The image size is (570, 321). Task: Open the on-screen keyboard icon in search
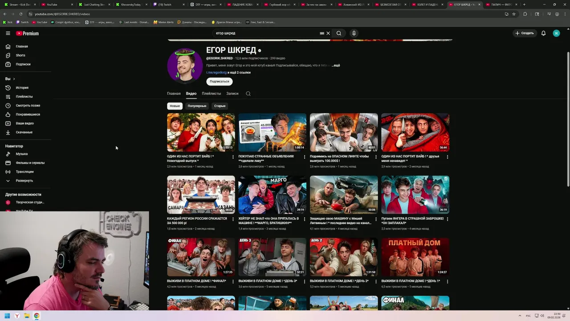tap(322, 33)
